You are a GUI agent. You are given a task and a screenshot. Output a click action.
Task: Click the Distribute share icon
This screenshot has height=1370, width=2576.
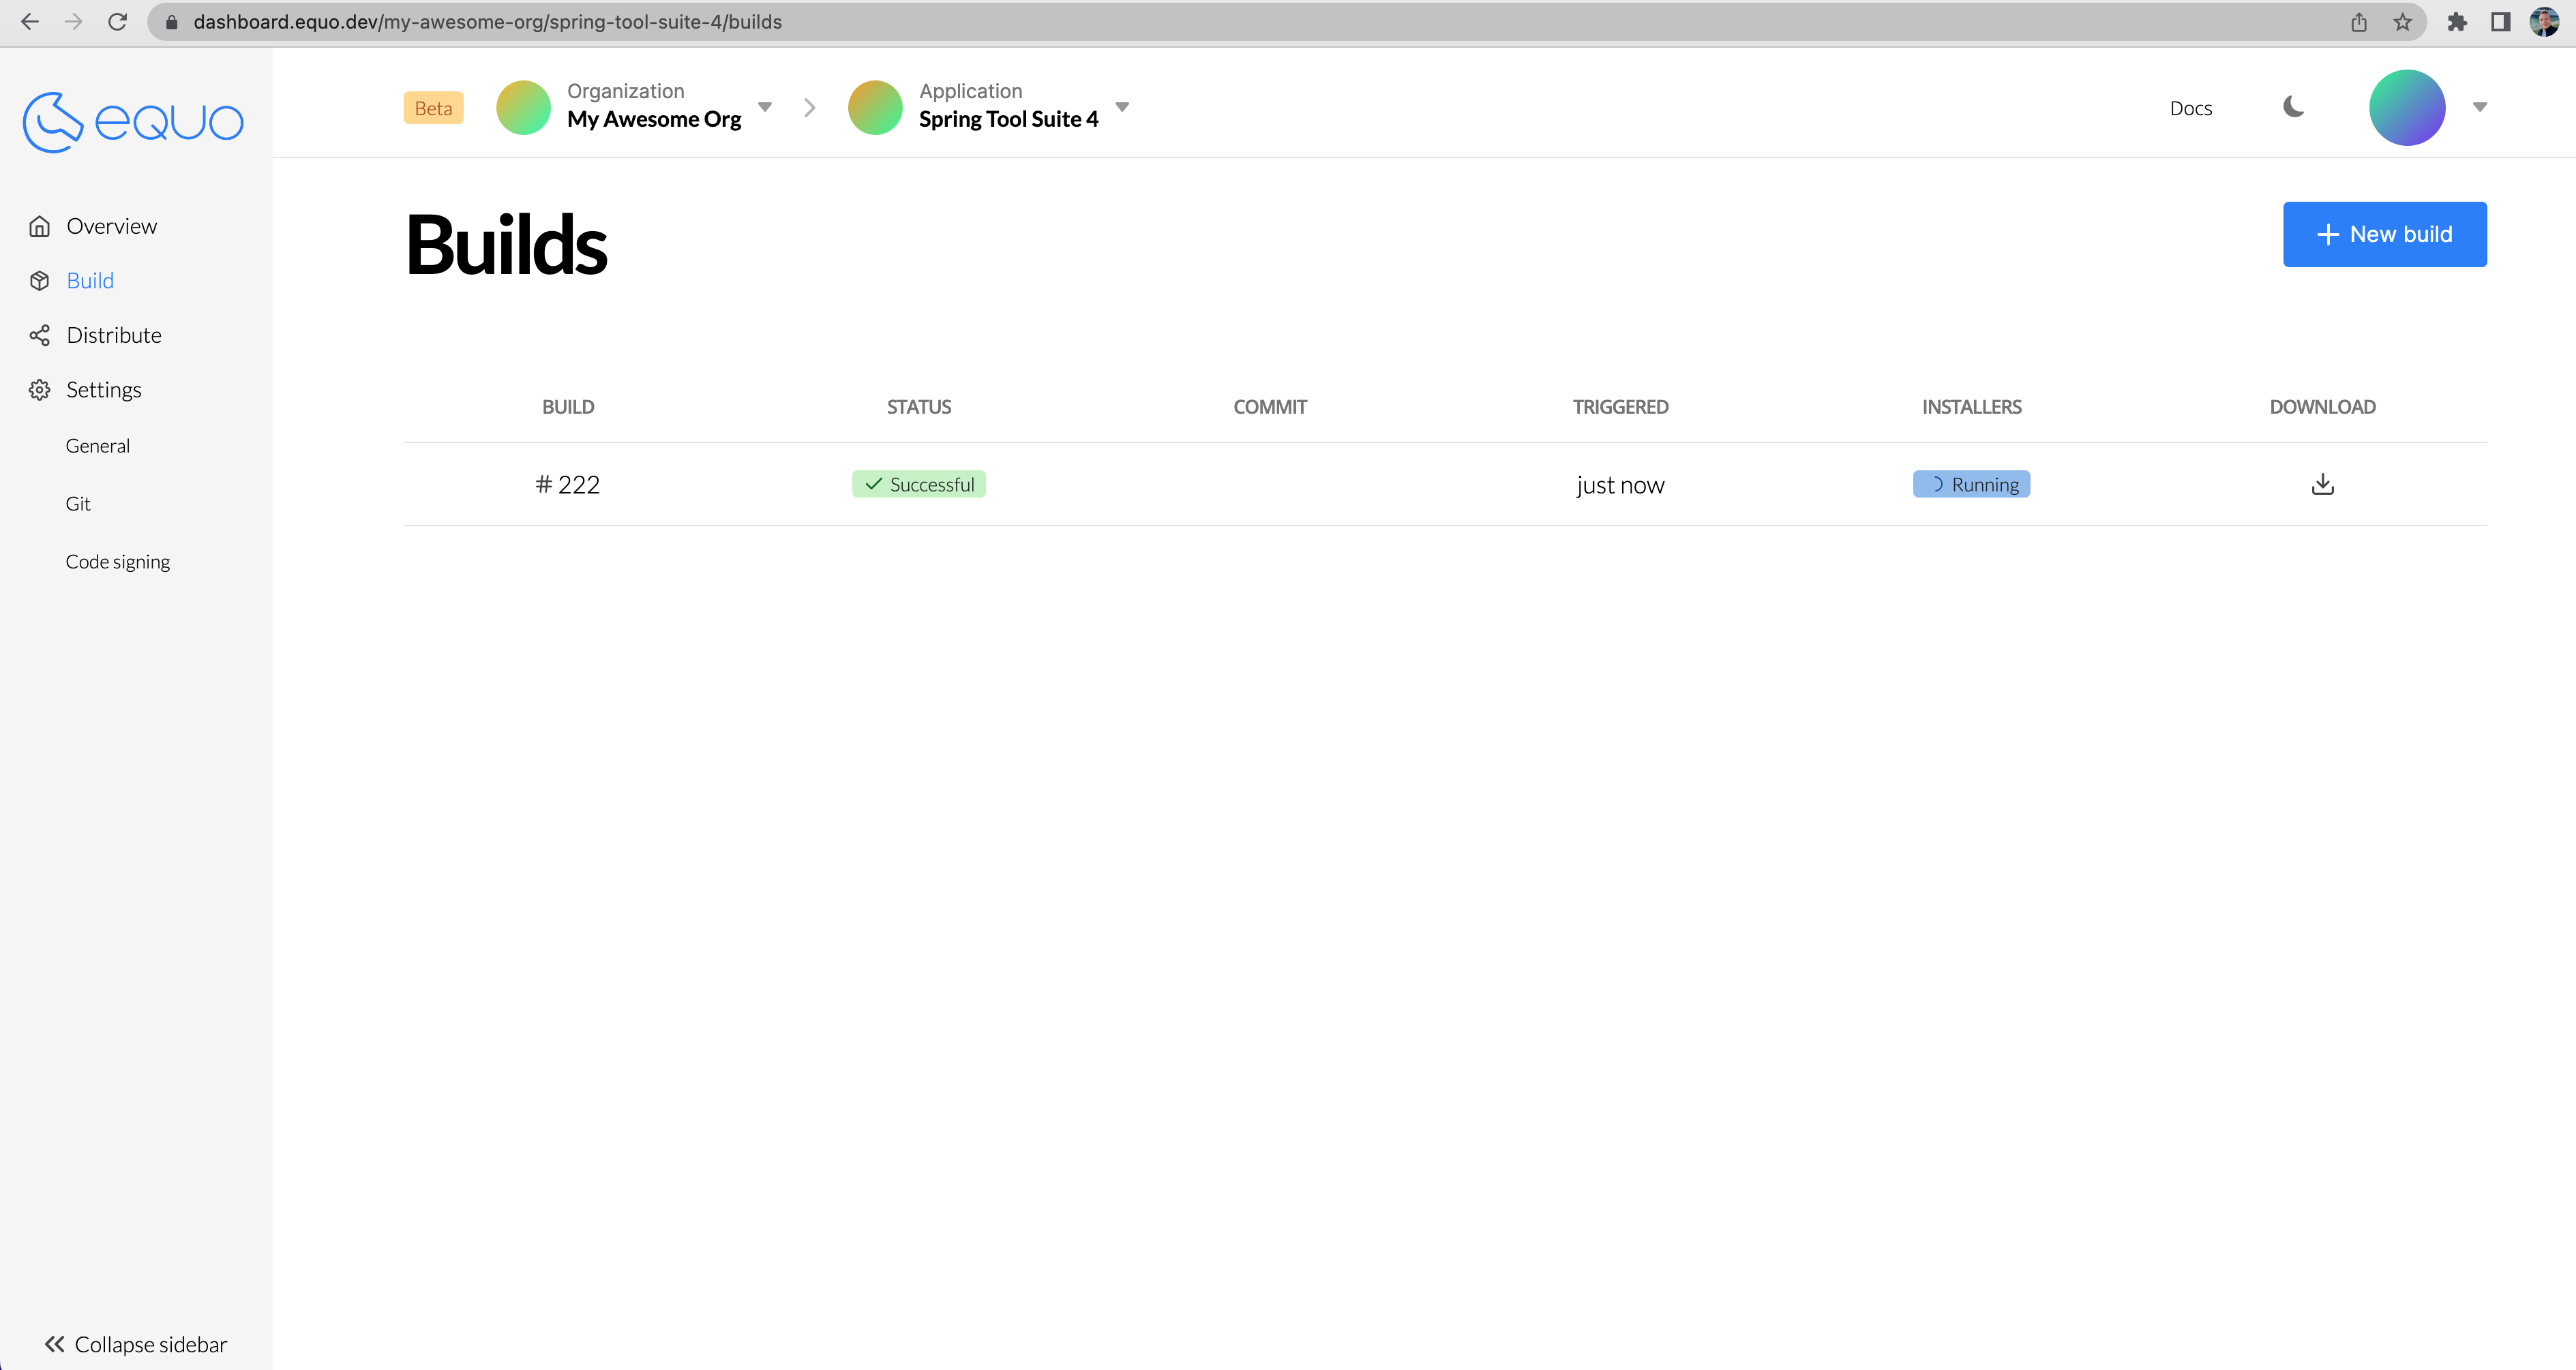[40, 336]
